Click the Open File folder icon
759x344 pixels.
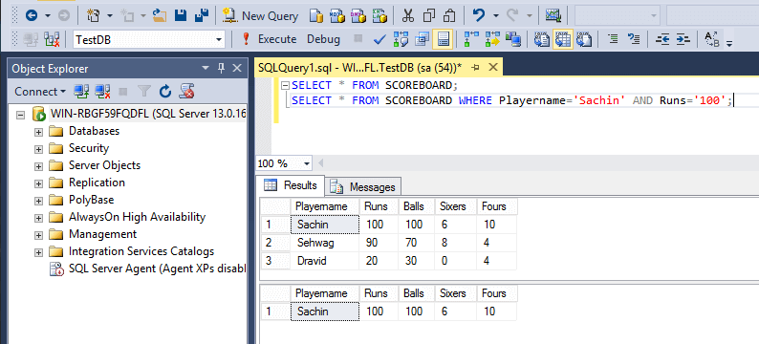click(160, 16)
